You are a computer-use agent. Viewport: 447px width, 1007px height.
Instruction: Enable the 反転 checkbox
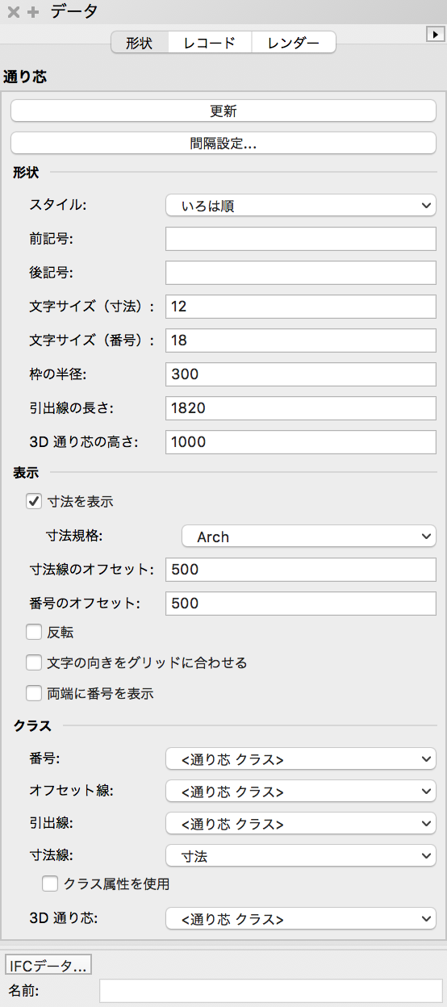coord(34,632)
